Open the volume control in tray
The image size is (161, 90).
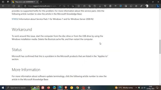tap(144, 88)
